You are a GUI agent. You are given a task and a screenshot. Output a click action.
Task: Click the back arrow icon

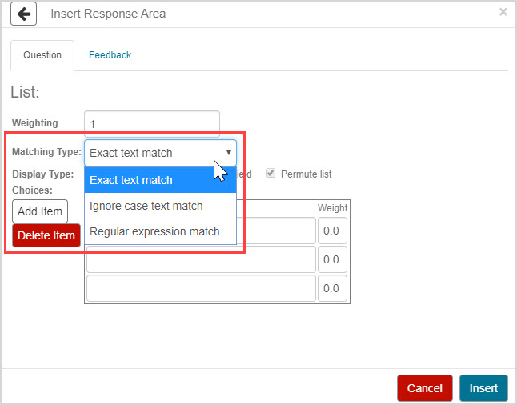[x=24, y=14]
